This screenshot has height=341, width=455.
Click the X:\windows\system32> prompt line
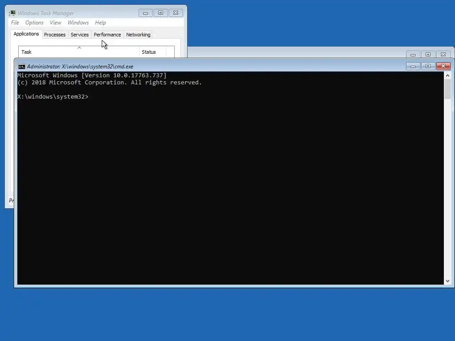click(53, 97)
